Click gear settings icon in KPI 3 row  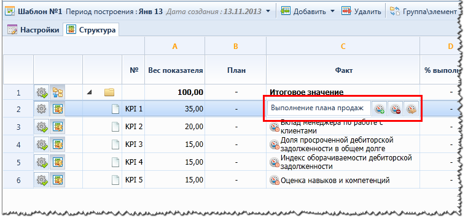click(x=42, y=144)
